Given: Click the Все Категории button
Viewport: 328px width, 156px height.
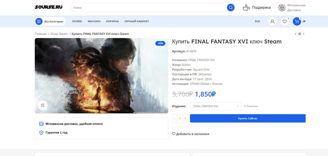Looking at the screenshot, I should (x=51, y=21).
